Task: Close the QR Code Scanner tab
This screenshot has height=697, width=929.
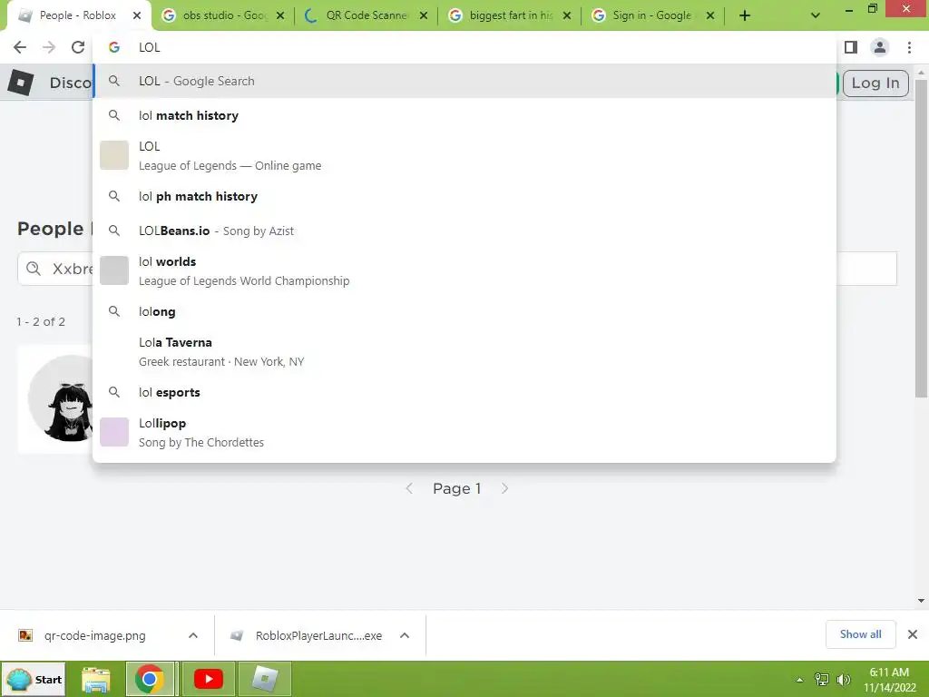Action: (x=424, y=15)
